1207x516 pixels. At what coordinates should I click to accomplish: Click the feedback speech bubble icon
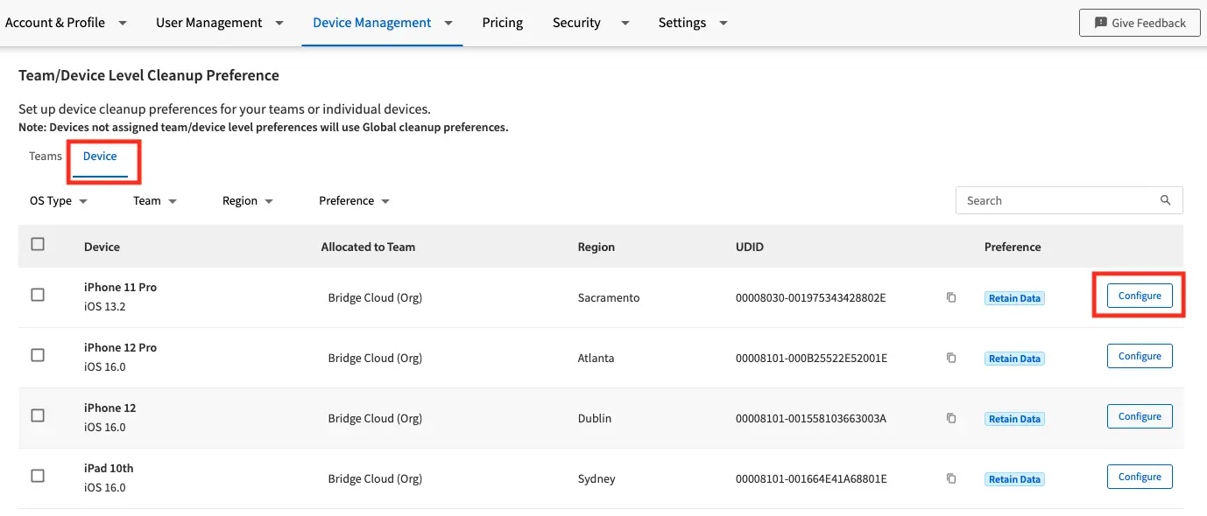[x=1098, y=23]
